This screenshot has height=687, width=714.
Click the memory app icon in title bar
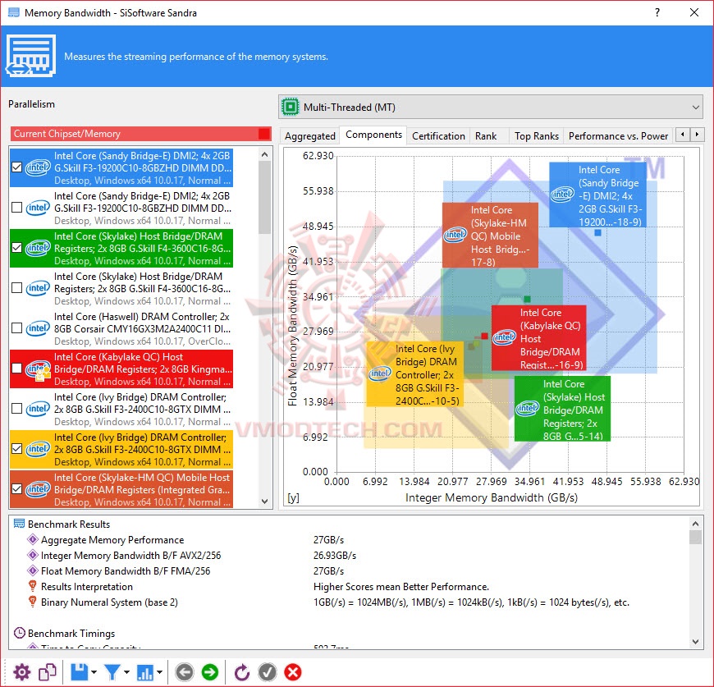point(14,12)
